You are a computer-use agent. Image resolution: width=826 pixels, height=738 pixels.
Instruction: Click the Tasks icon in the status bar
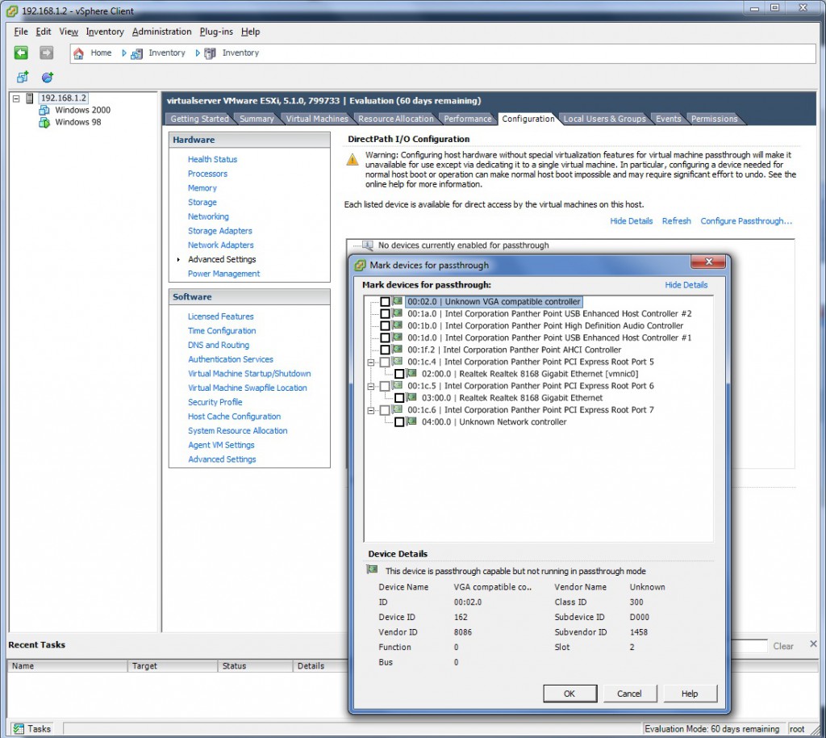click(18, 728)
